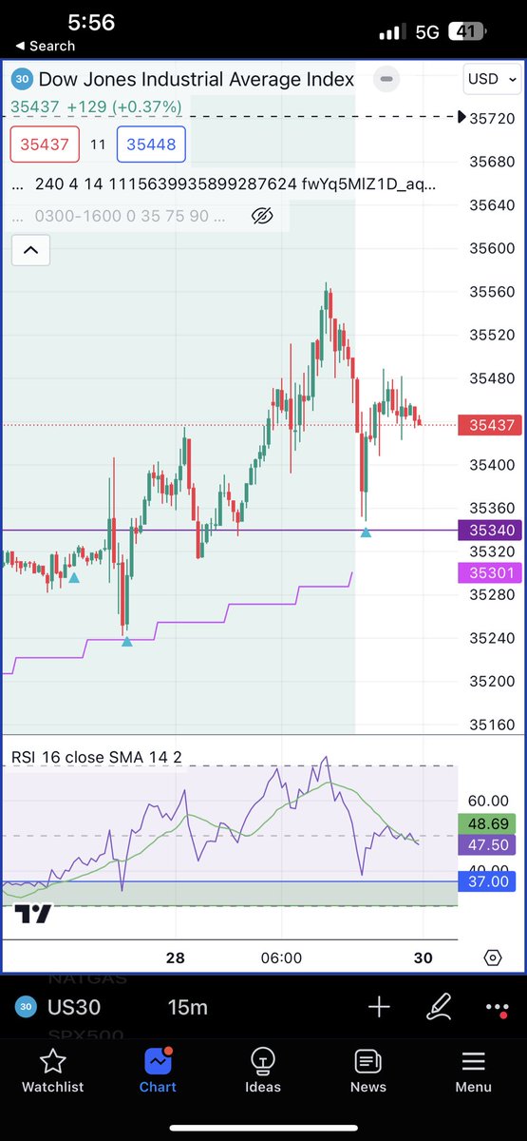The image size is (527, 1141).
Task: Click the RSI 16 close SMA 14 2 legend
Action: (97, 757)
